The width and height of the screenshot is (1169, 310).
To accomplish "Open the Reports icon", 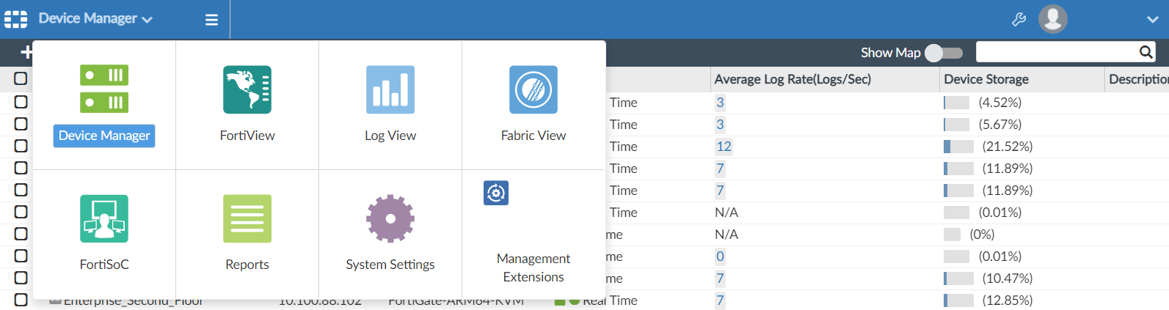I will pyautogui.click(x=247, y=218).
